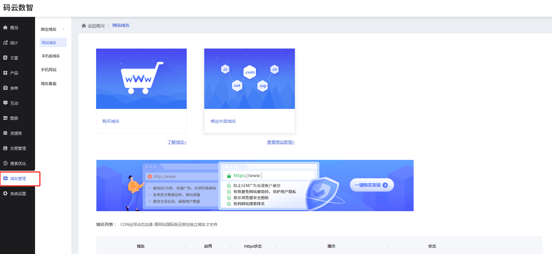Open 交易管理 in the sidebar
The height and width of the screenshot is (254, 552).
[x=18, y=148]
